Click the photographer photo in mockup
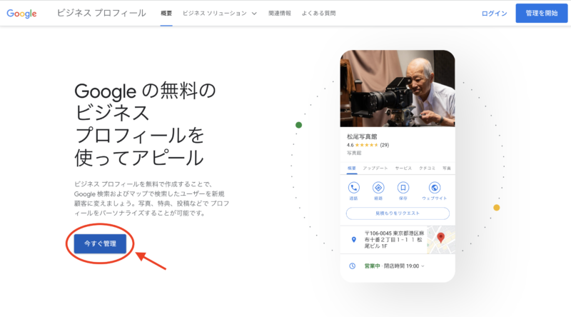The width and height of the screenshot is (571, 317). coord(398,89)
